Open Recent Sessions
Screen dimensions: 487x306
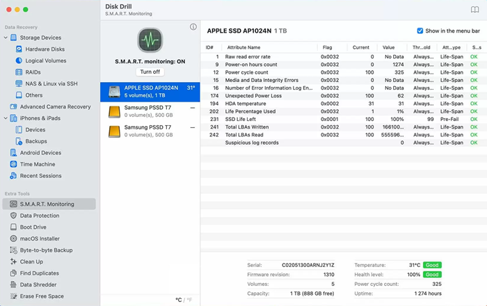(x=40, y=176)
